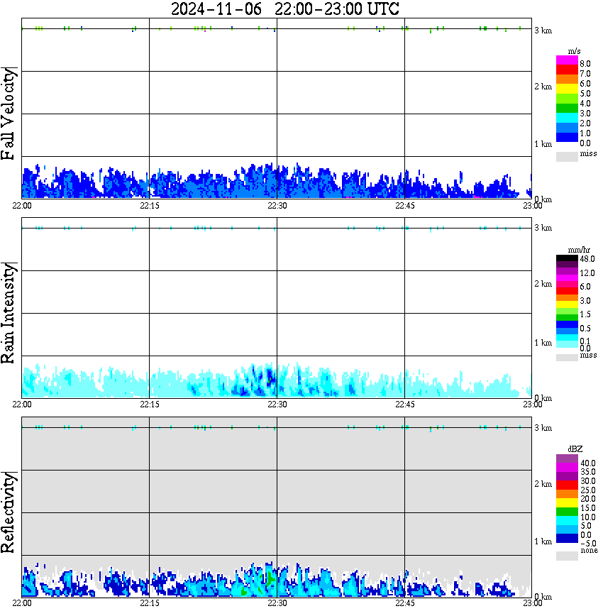The height and width of the screenshot is (616, 603).
Task: Click the 1 km label on Rain Intensity panel
Action: pyautogui.click(x=543, y=343)
